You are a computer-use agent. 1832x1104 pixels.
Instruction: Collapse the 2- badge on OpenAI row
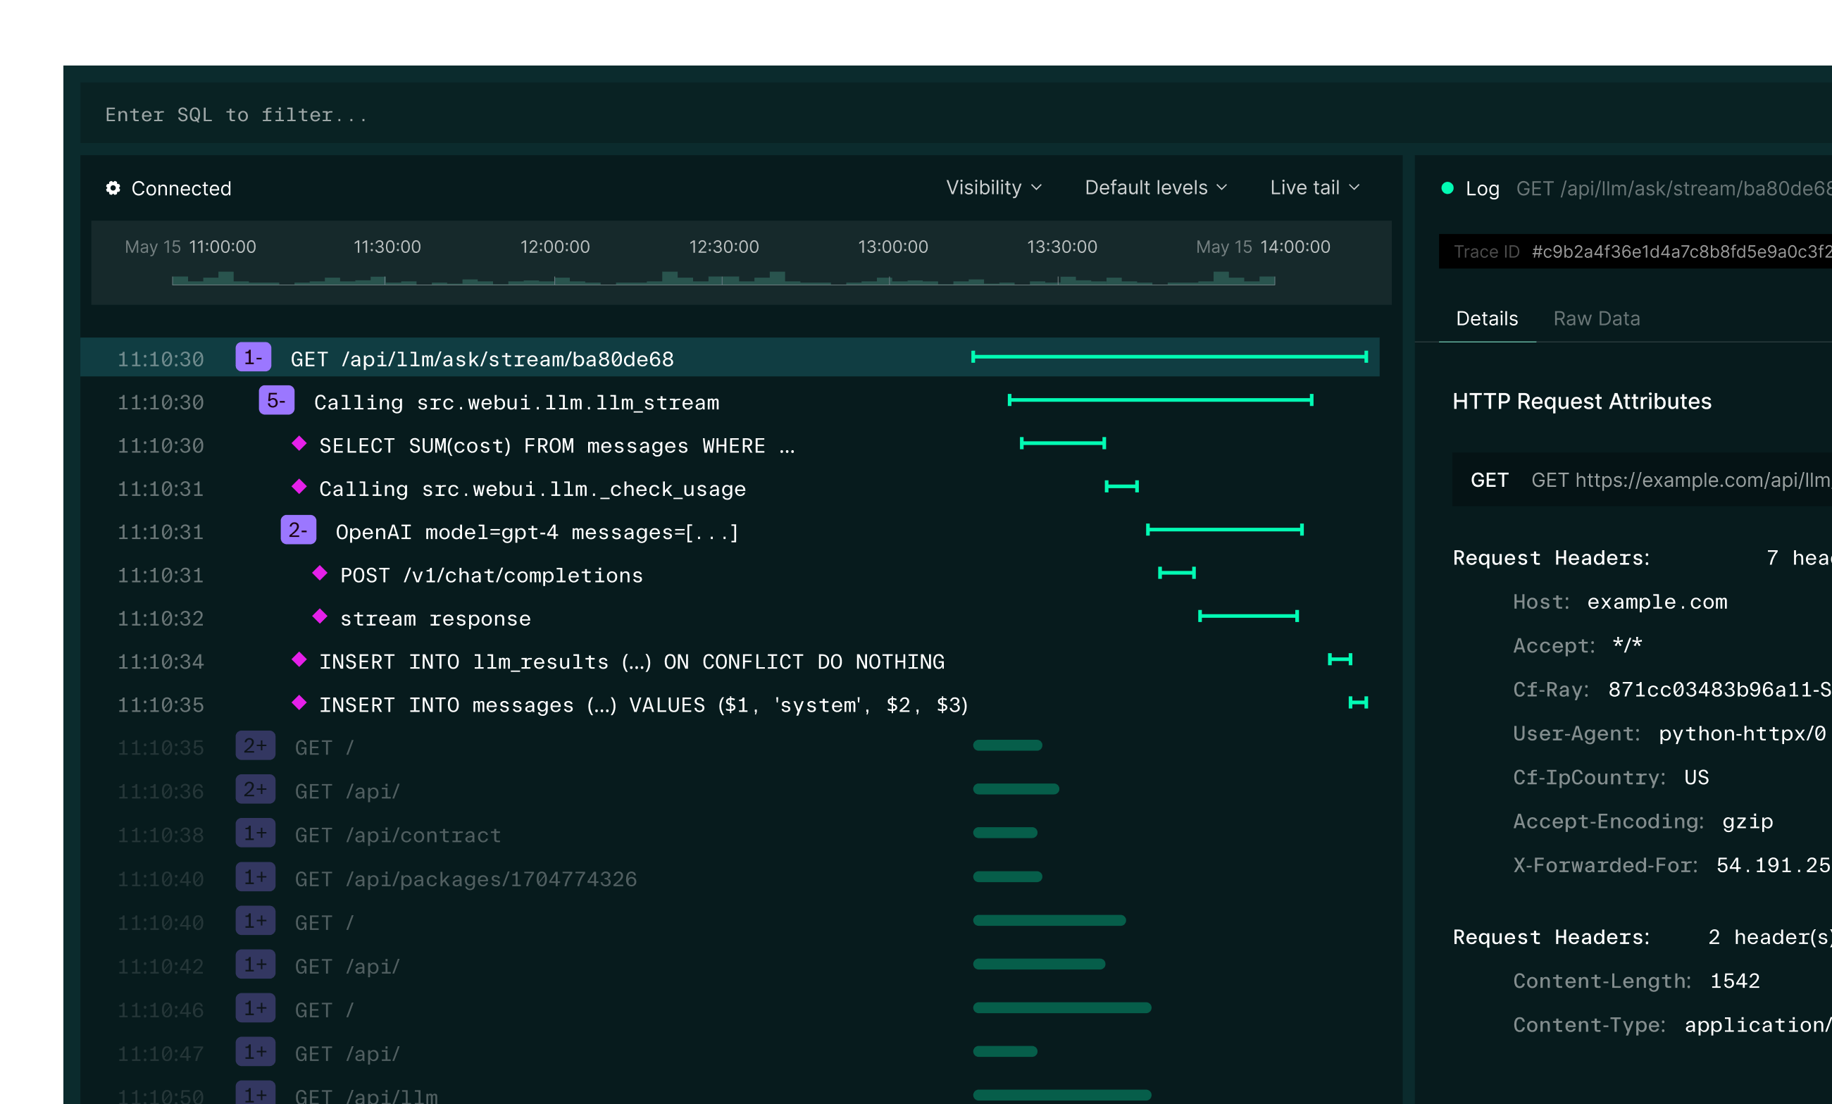pyautogui.click(x=298, y=530)
